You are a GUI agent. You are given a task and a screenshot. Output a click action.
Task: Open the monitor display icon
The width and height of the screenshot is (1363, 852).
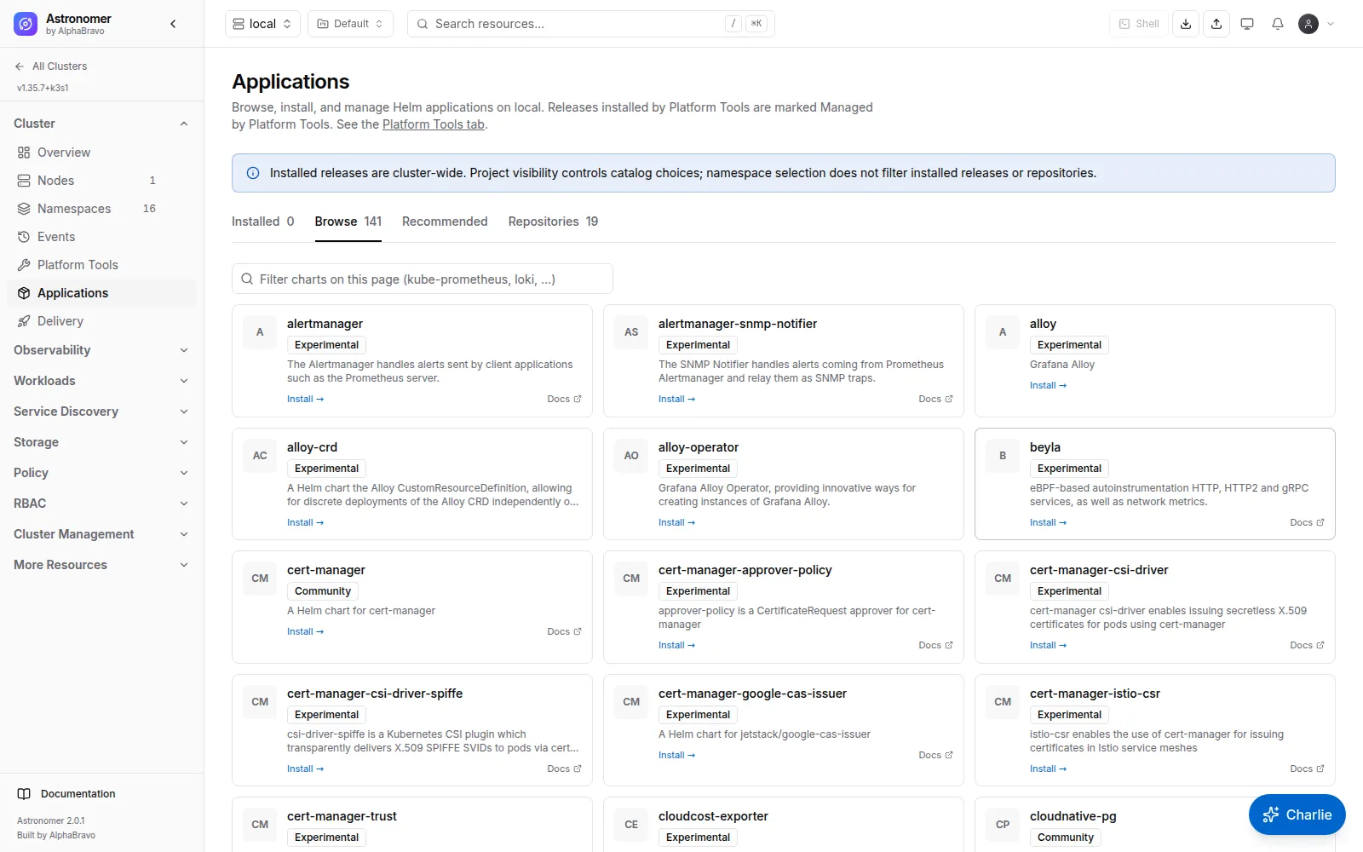point(1247,24)
